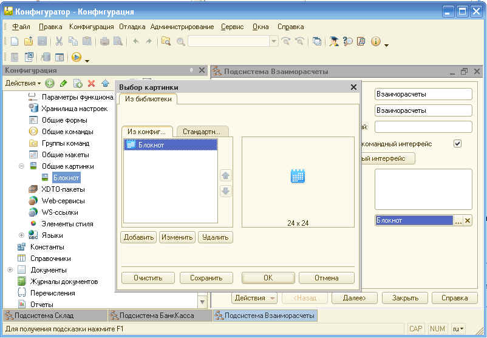Click green plus Add icon in Конфигурация panel
The height and width of the screenshot is (338, 487).
point(50,83)
